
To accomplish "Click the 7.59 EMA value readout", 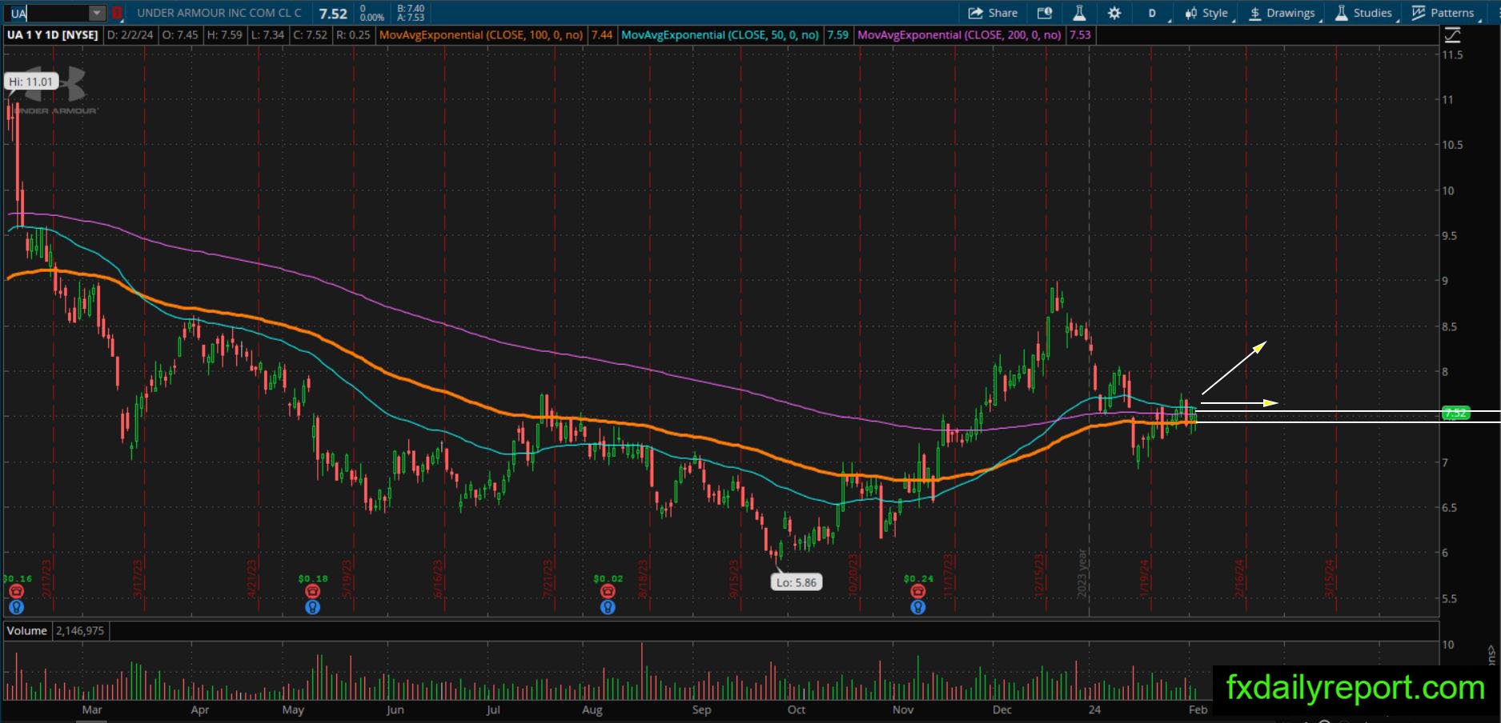I will point(837,35).
